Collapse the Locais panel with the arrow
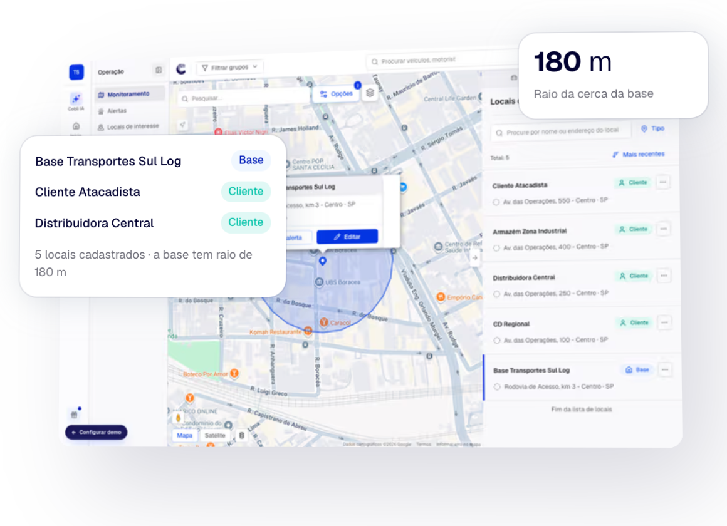This screenshot has width=727, height=526. [474, 257]
